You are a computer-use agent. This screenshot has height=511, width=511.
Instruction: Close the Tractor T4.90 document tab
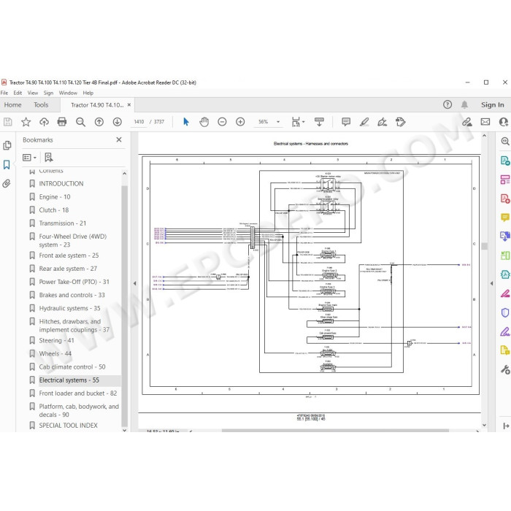129,105
